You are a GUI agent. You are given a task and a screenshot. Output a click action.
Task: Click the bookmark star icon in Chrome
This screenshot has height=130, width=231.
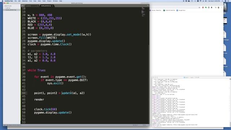coord(199,8)
